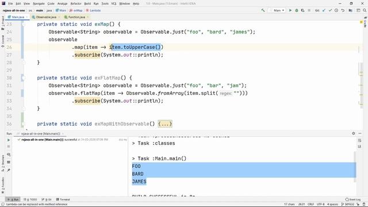Viewport: 368px width, 207px height.
Task: Open the Git tool window button
Action: tap(47, 200)
